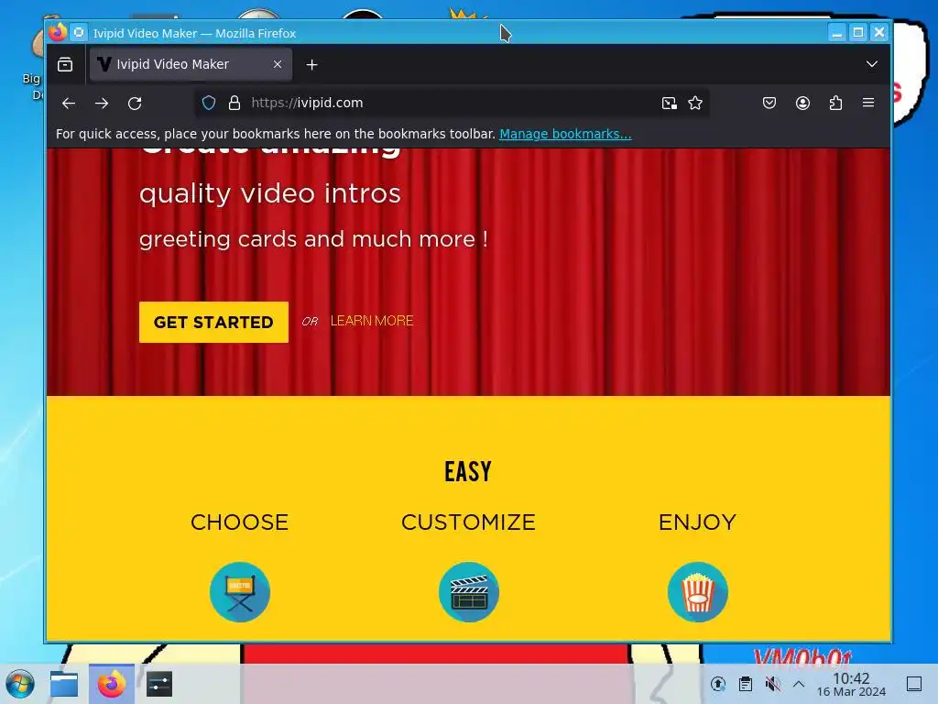Open the updates tray icon

[x=718, y=684]
